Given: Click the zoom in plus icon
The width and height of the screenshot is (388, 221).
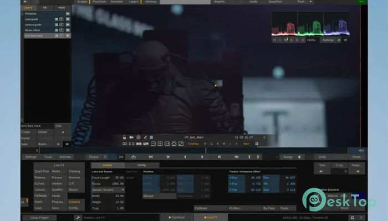Looking at the screenshot, I should (160, 144).
